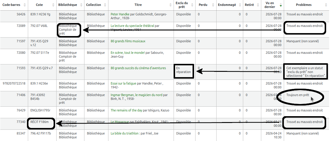Click sort arrows beside Bibliothèque header
Image resolution: width=330 pixels, height=141 pixels.
pyautogui.click(x=81, y=5)
